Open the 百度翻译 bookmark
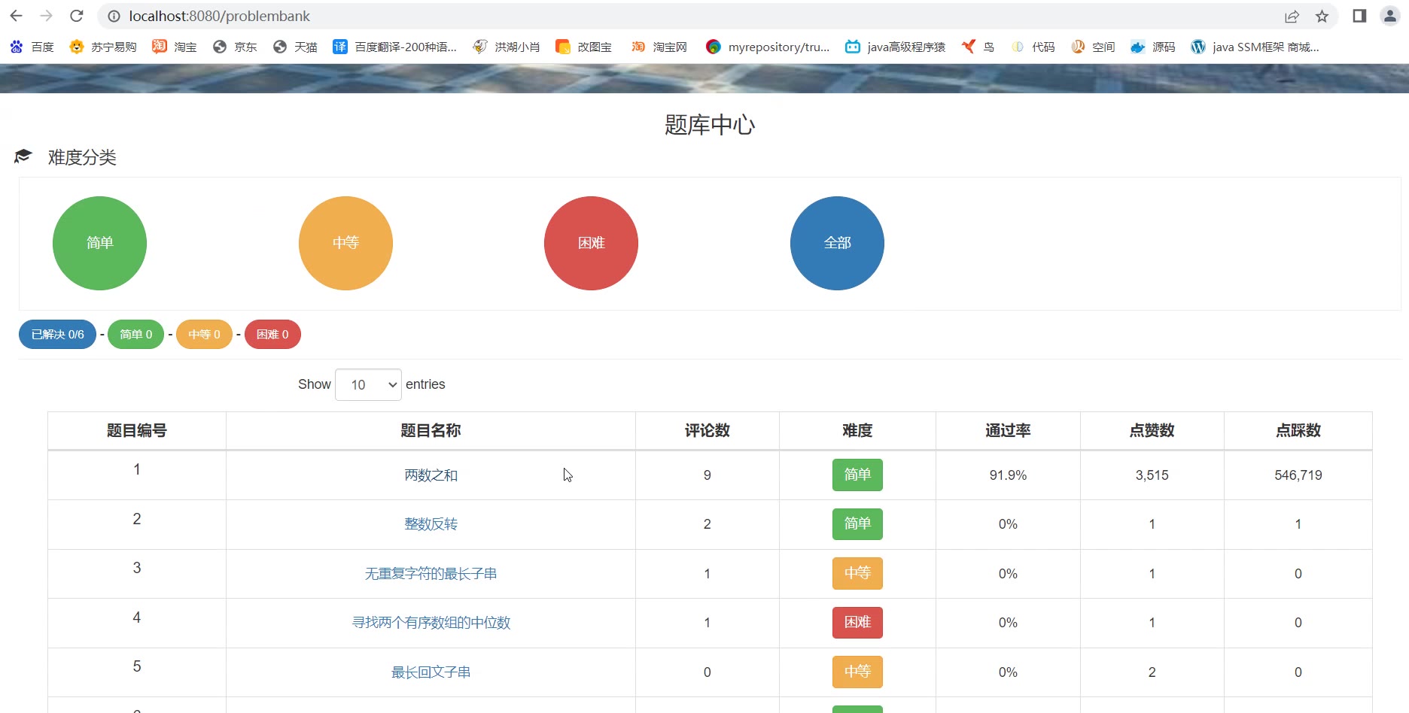 [395, 47]
